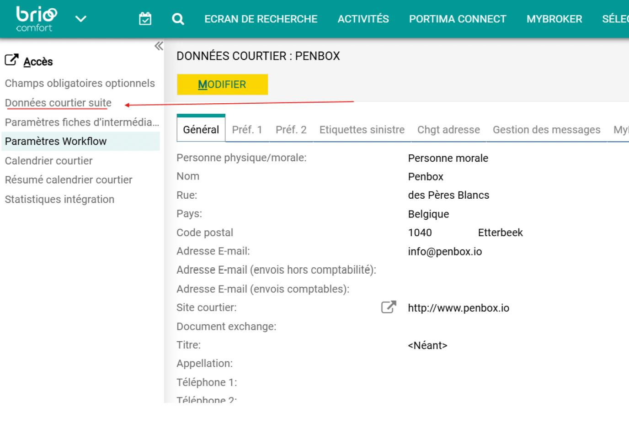Open Données courtier suite in the sidebar

tap(58, 103)
